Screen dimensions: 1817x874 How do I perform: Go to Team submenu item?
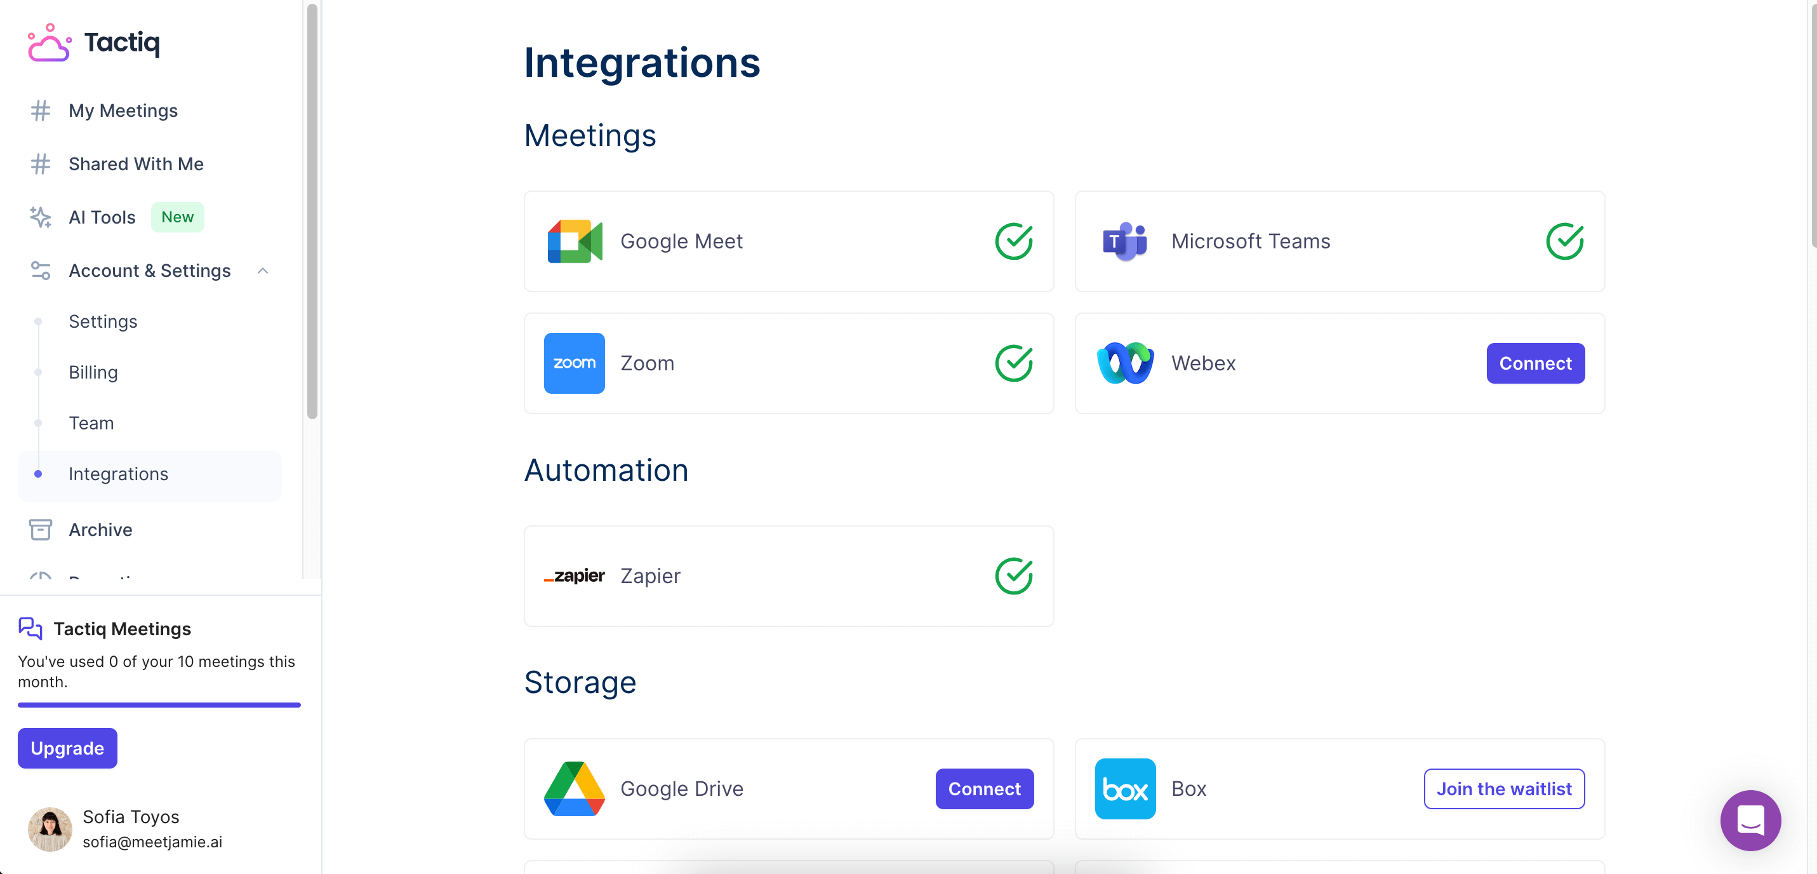pos(91,424)
